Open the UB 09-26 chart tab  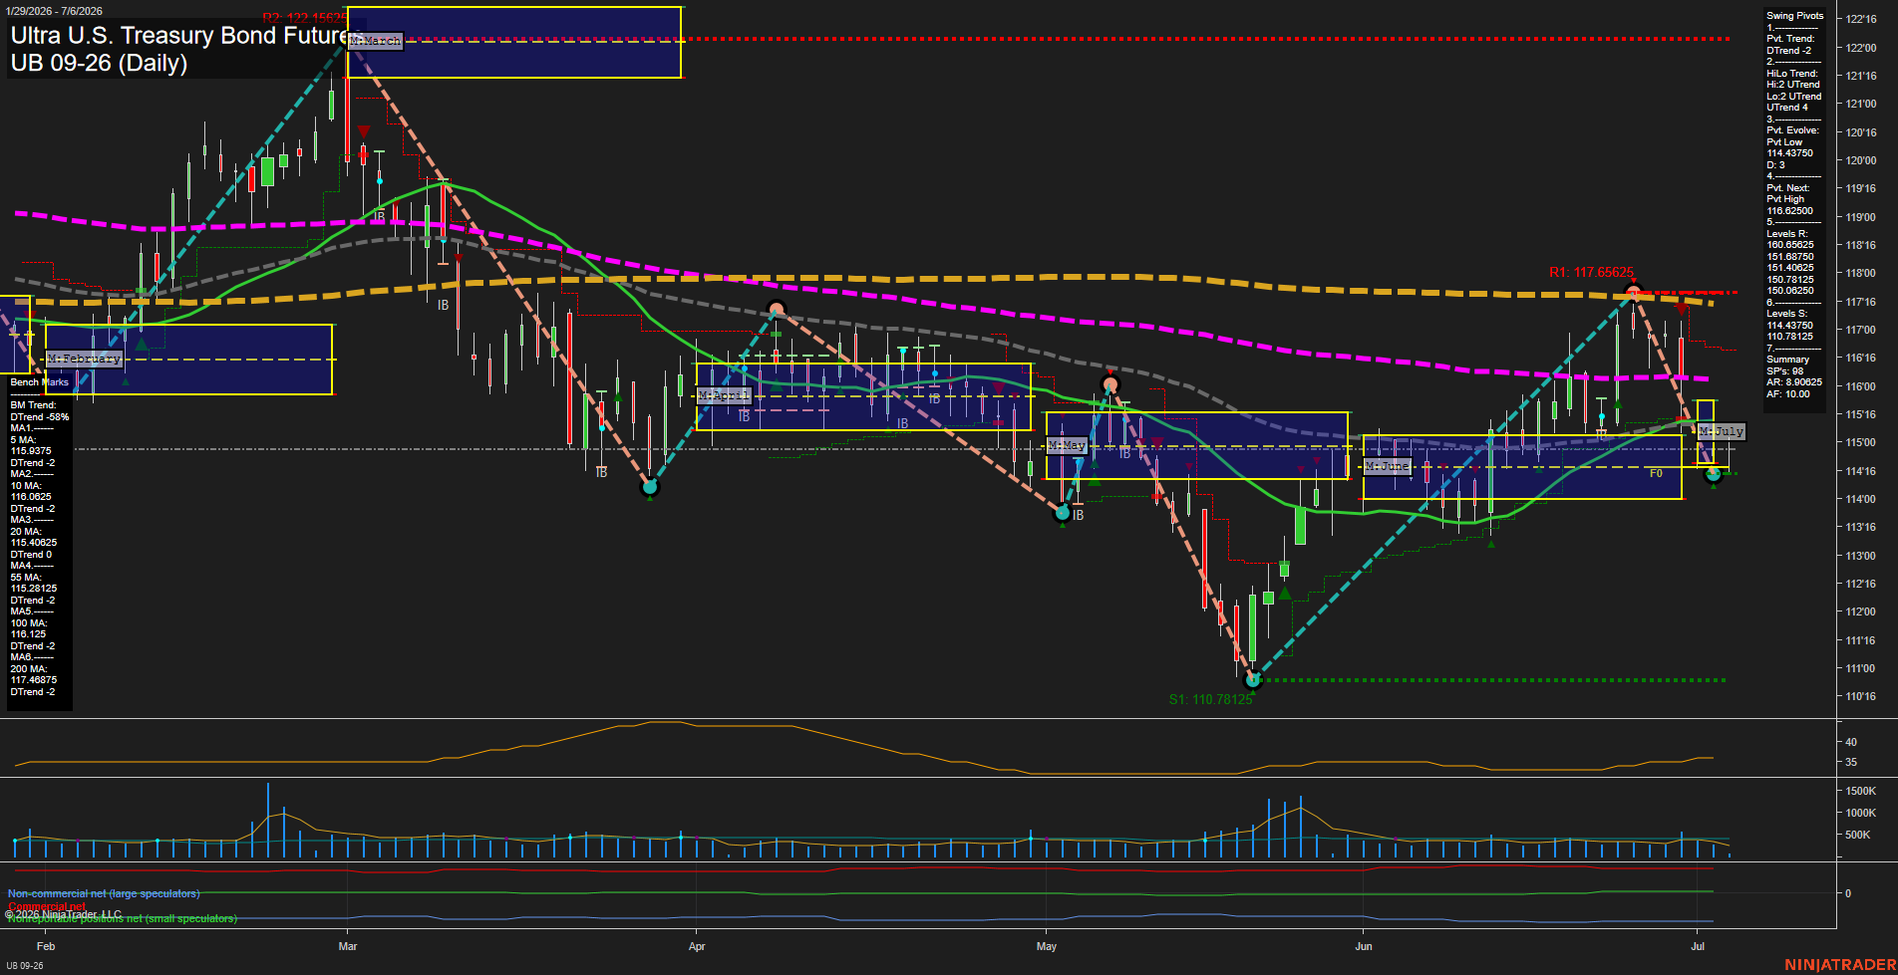click(24, 965)
